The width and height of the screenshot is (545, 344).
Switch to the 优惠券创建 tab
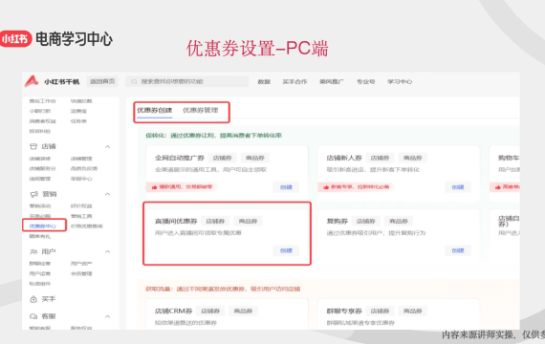pyautogui.click(x=154, y=110)
